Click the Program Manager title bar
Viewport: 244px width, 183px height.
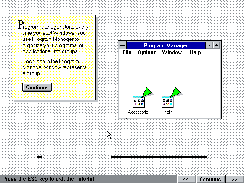click(166, 45)
